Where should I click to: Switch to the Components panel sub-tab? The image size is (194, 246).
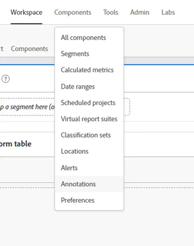tap(29, 49)
